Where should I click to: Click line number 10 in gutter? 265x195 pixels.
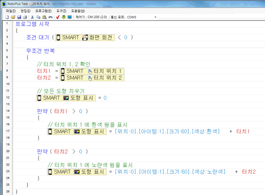pos(8,84)
